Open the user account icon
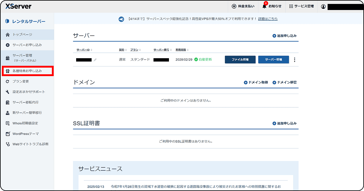Image resolution: width=364 pixels, height=191 pixels. 323,6
